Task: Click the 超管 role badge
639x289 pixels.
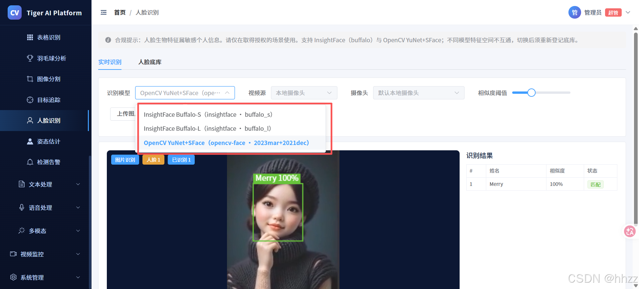Action: (613, 13)
